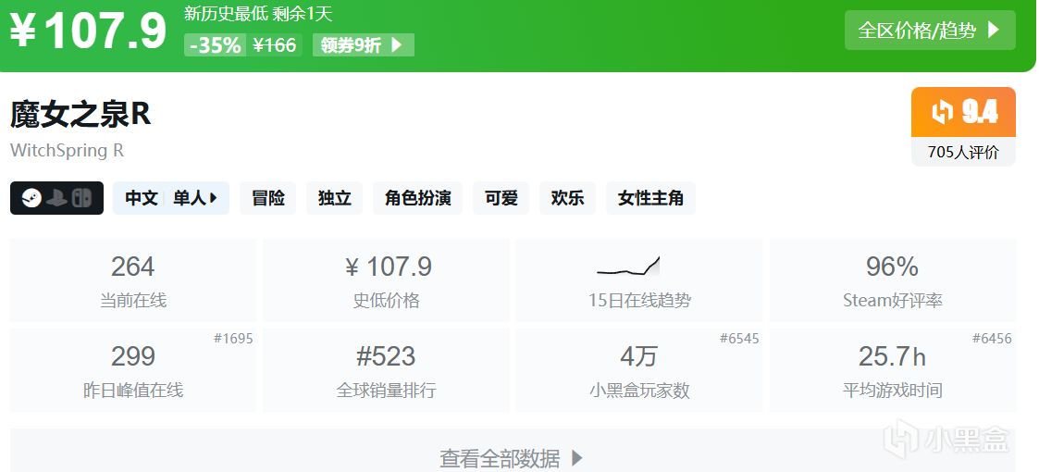Image resolution: width=1039 pixels, height=472 pixels.
Task: Select the 欢乐 tag
Action: 567,198
